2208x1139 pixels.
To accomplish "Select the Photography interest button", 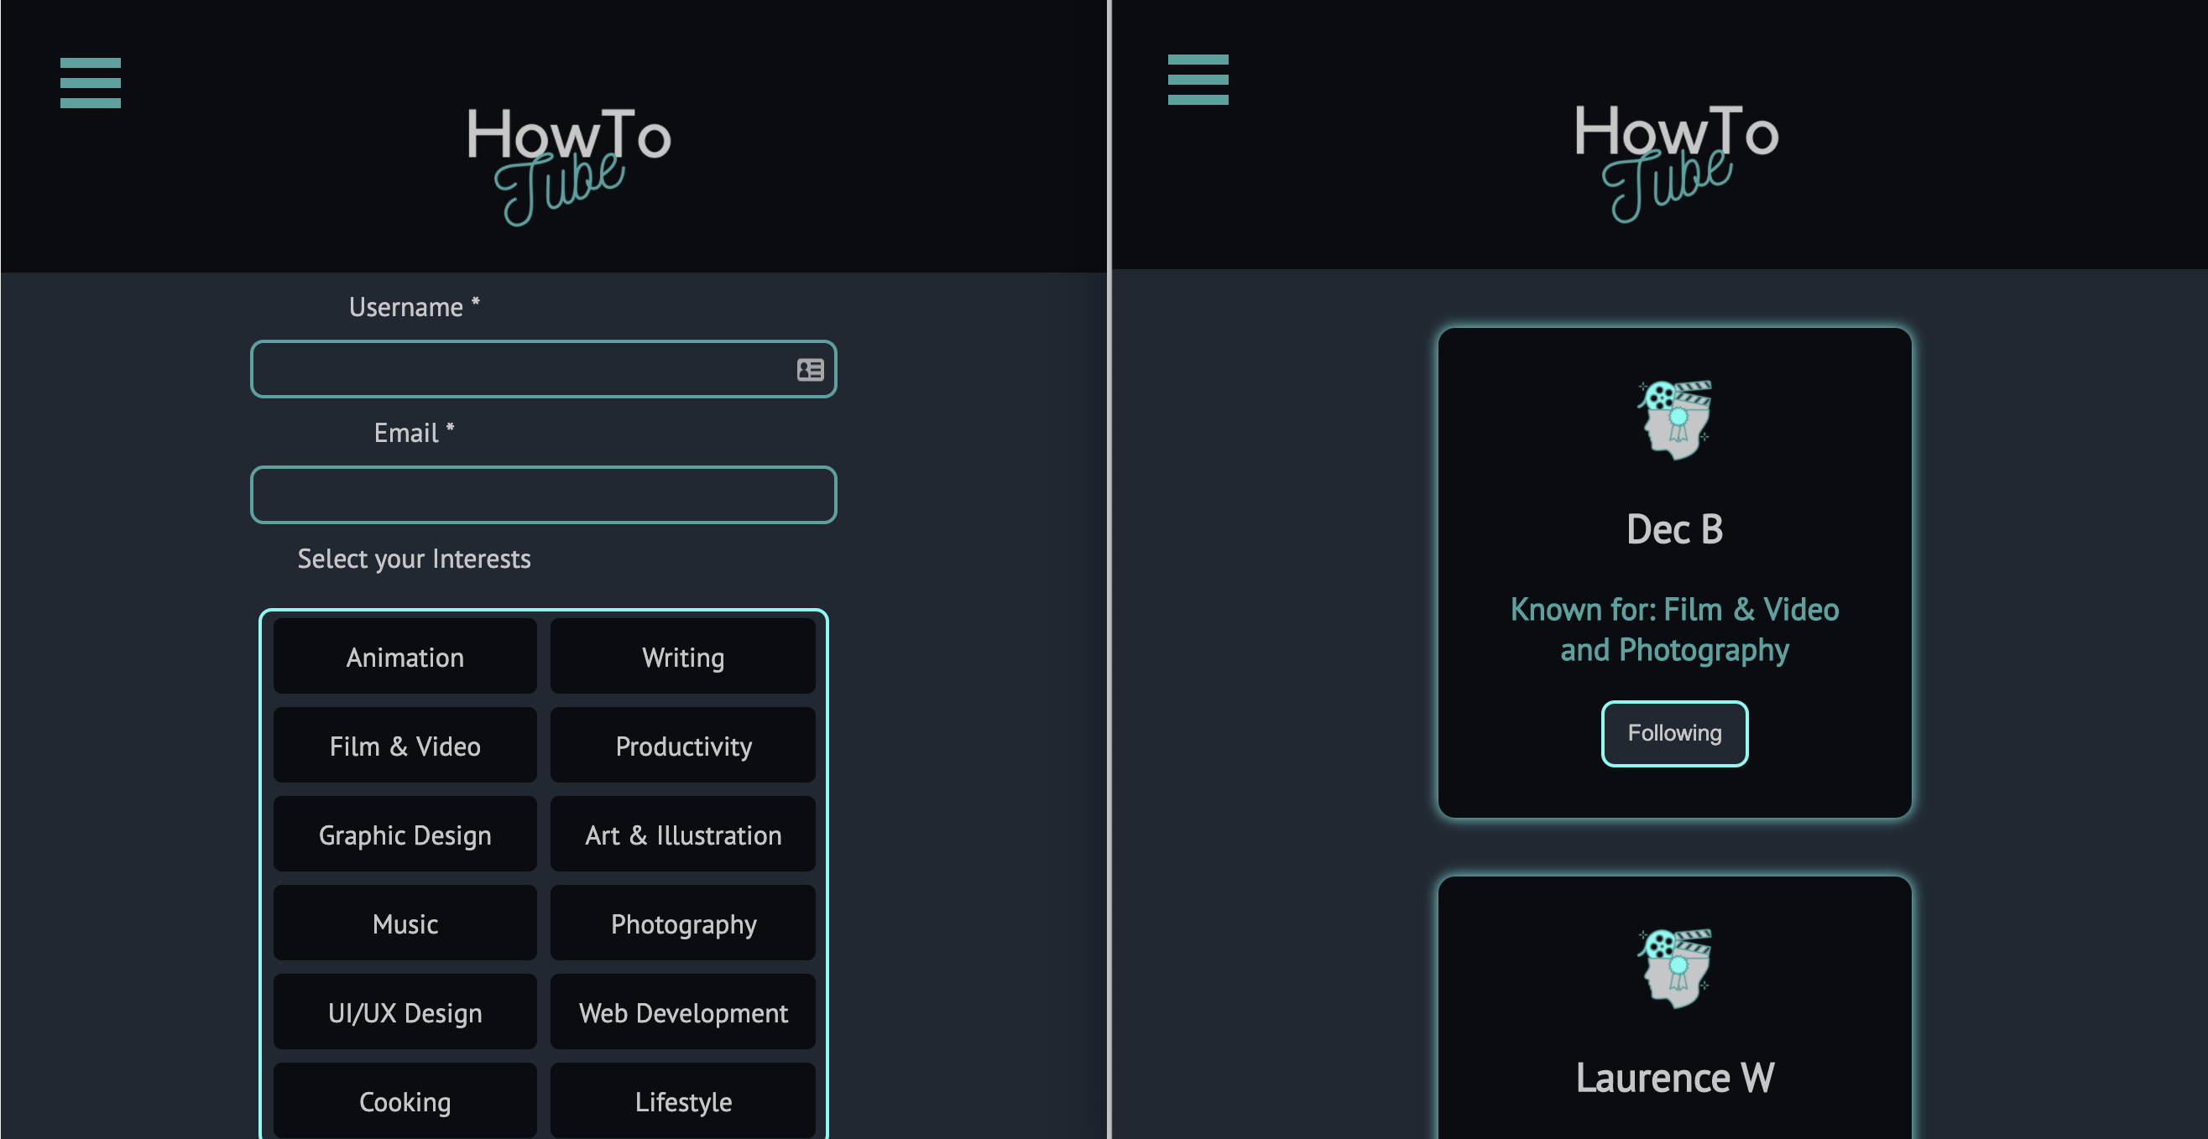I will pos(683,924).
